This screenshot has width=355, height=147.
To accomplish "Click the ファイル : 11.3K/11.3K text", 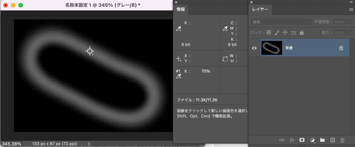I will 197,100.
